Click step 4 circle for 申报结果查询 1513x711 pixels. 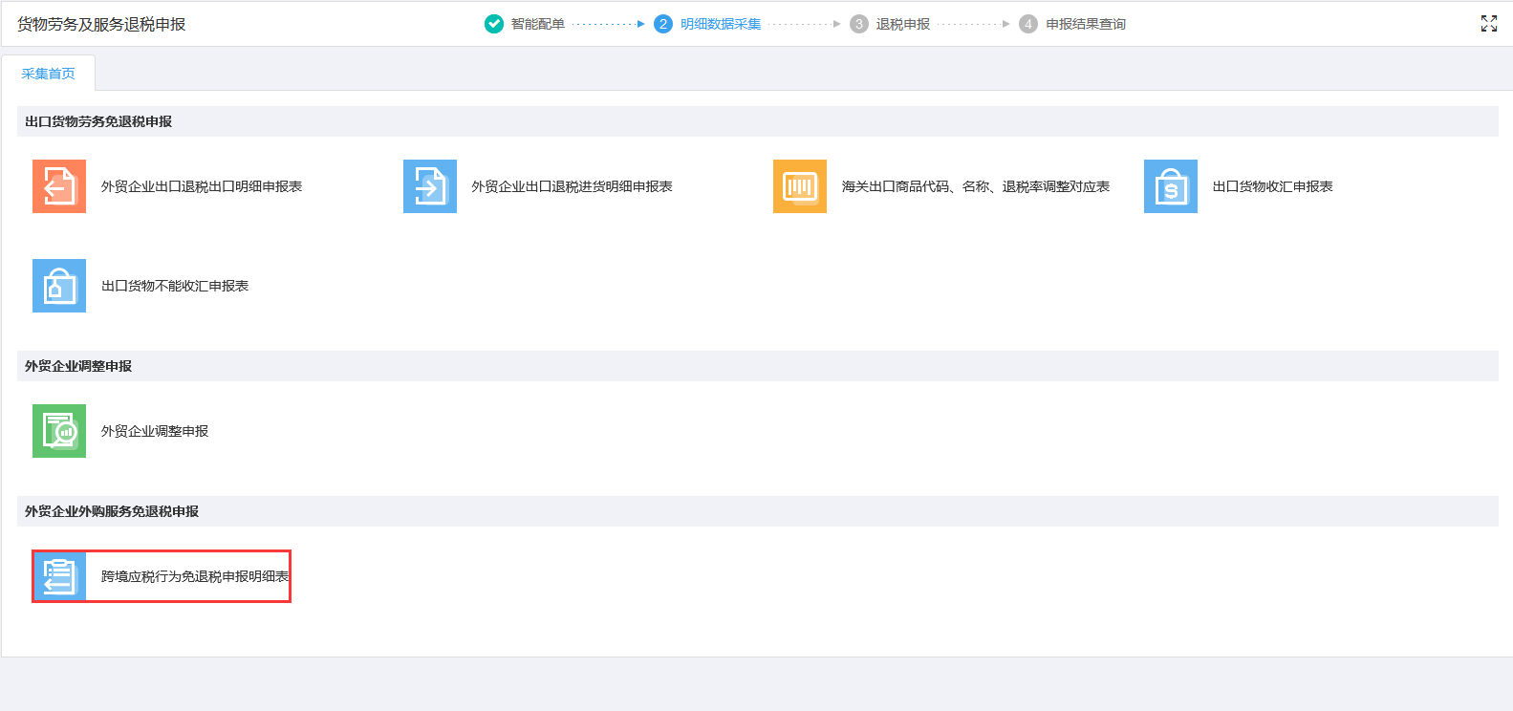[x=1028, y=24]
